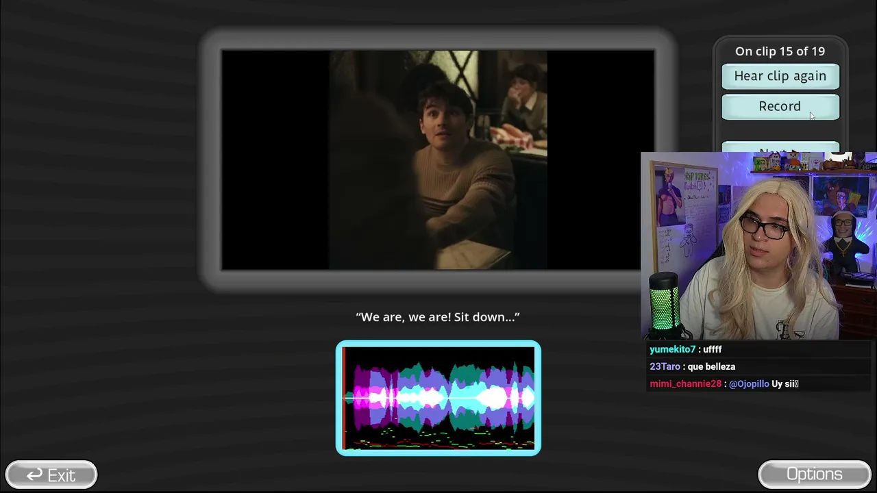Viewport: 877px width, 493px height.
Task: Start recording with the Record button
Action: (780, 106)
